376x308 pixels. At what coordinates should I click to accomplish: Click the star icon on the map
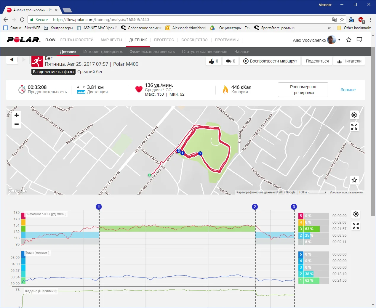354,180
